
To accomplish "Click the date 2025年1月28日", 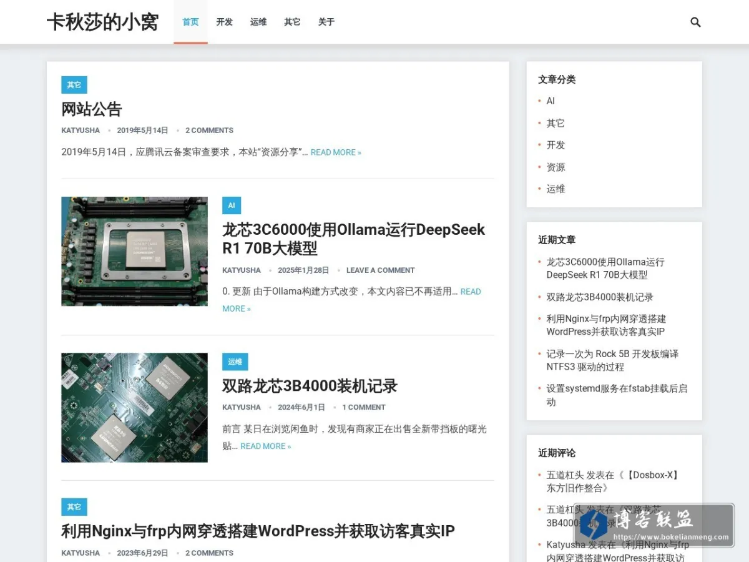I will coord(303,270).
